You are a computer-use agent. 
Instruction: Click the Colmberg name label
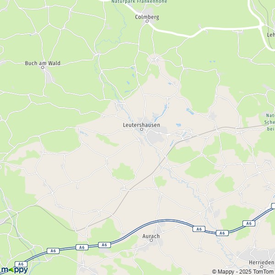(147, 17)
